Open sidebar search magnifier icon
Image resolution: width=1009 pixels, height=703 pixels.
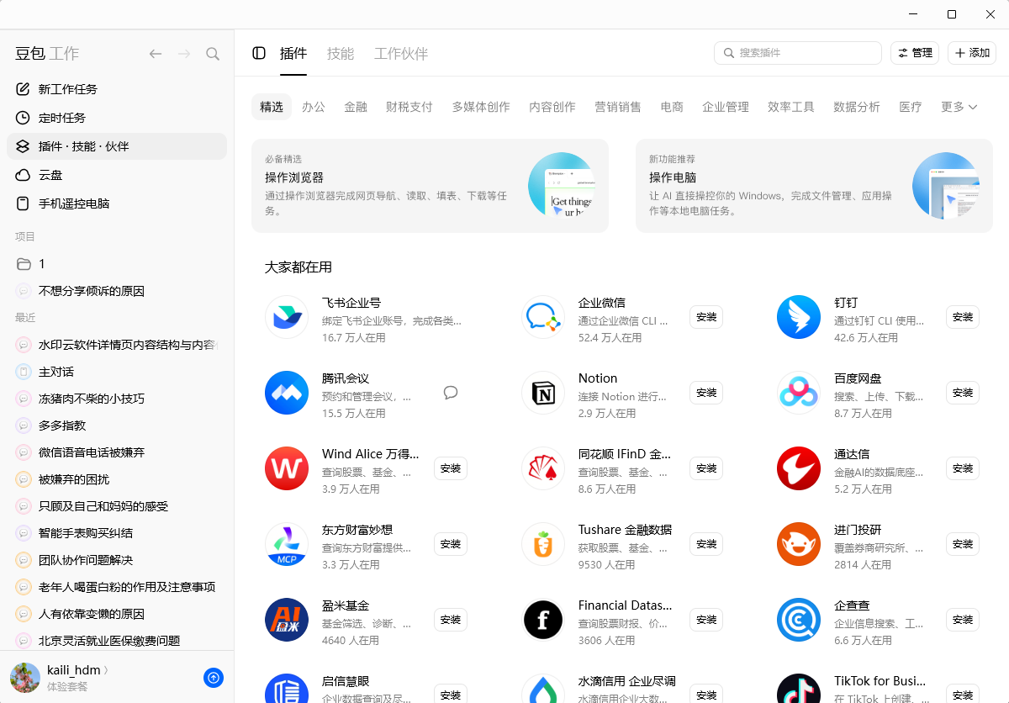click(213, 54)
